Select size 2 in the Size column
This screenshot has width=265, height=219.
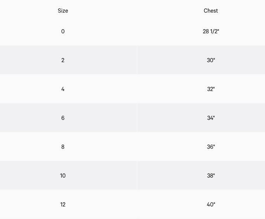click(63, 60)
